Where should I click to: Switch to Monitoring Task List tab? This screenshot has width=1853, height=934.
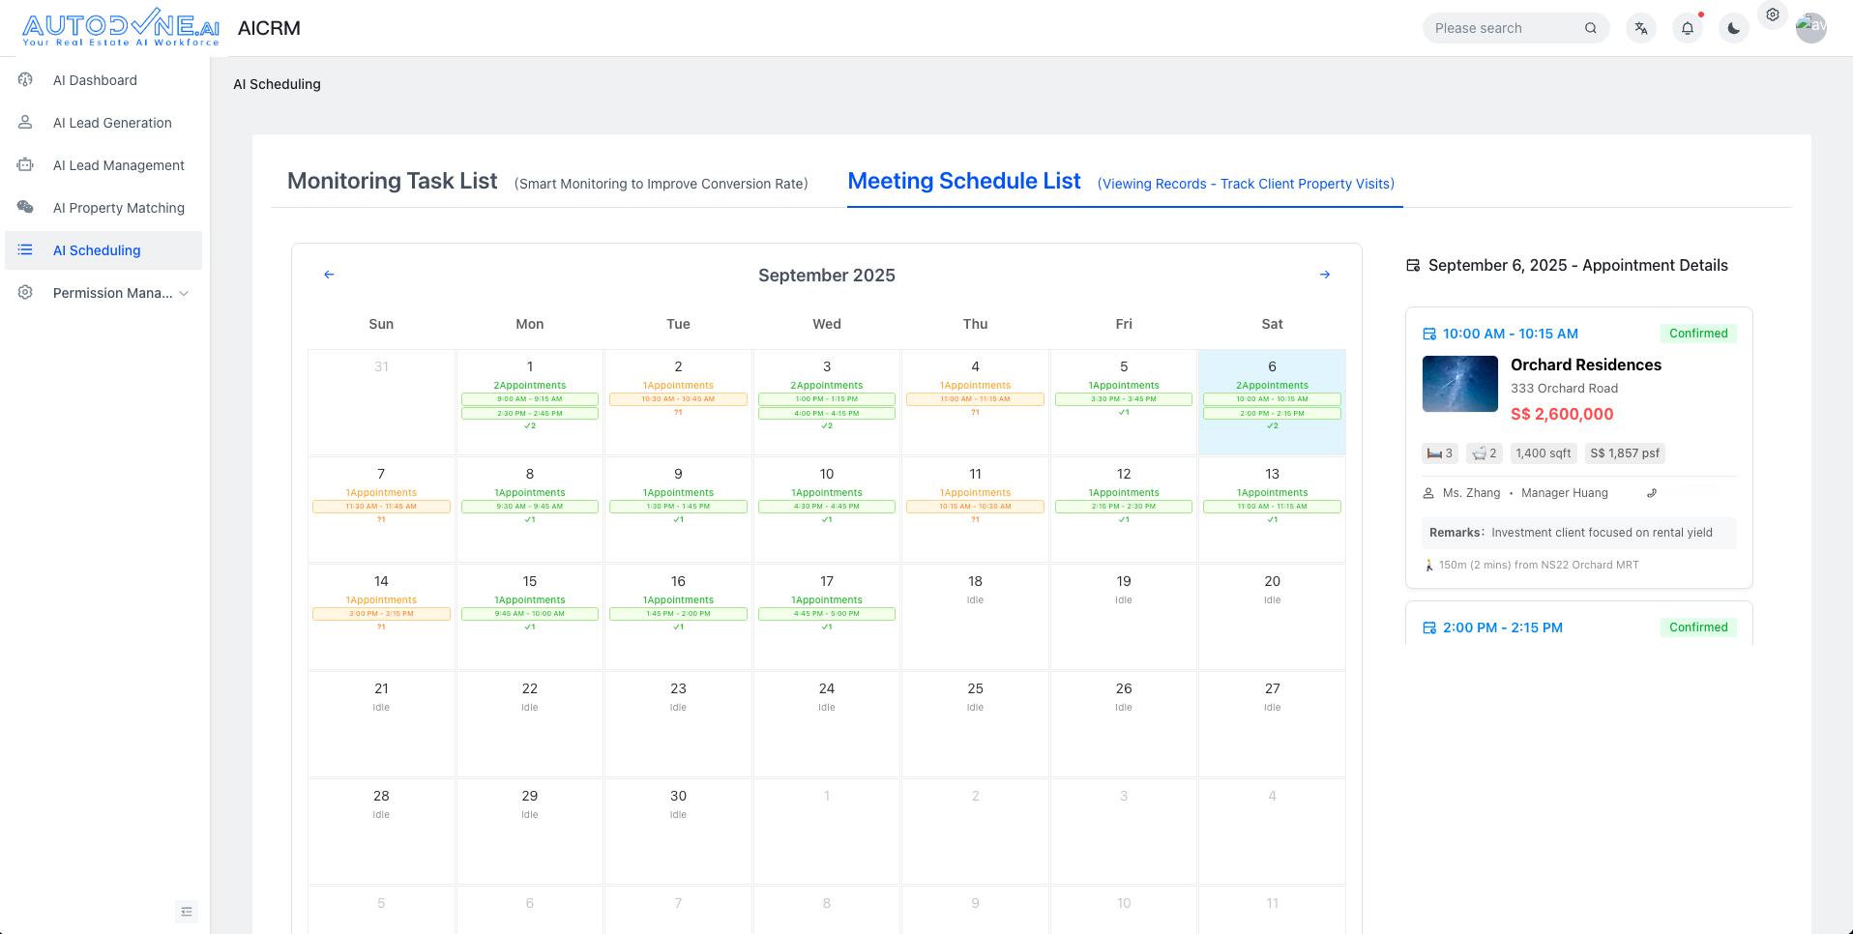click(x=393, y=182)
